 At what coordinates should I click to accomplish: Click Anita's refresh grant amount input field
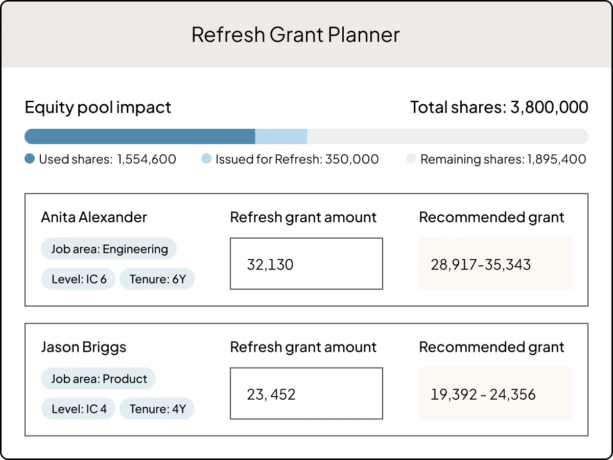pos(306,263)
